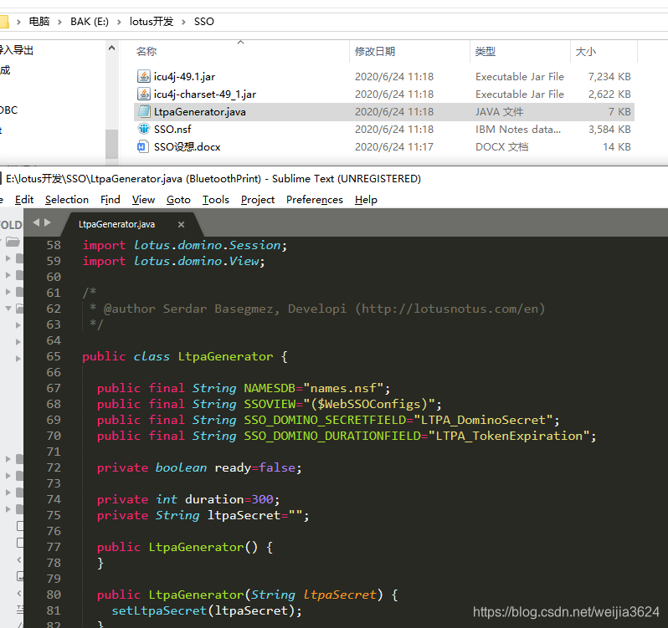Expand the sidebar item beside line 65
The width and height of the screenshot is (668, 628).
(18, 358)
